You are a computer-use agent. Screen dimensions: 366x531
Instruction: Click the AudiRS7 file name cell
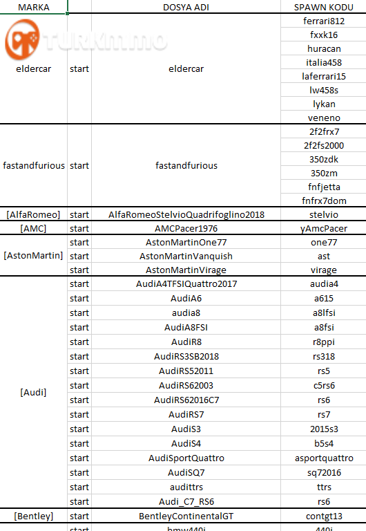pyautogui.click(x=186, y=415)
